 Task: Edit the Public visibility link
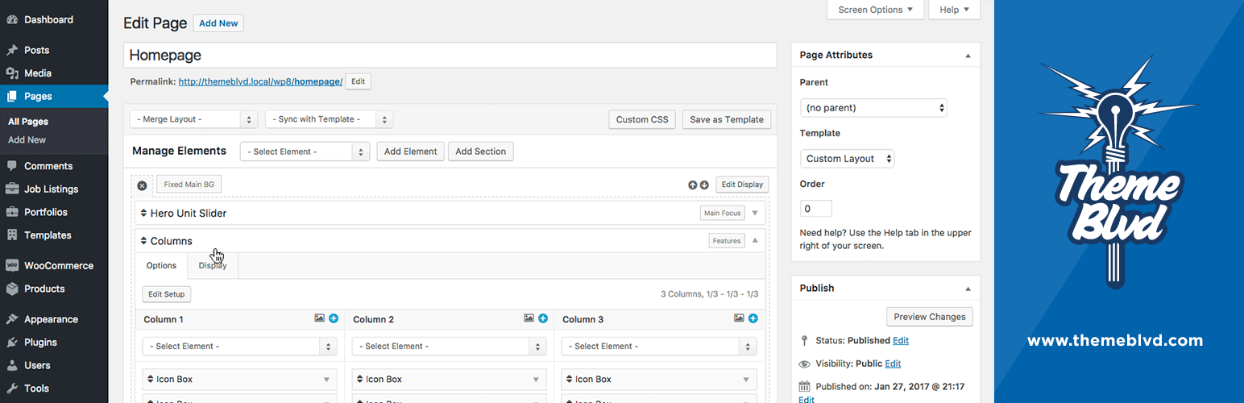(x=893, y=364)
